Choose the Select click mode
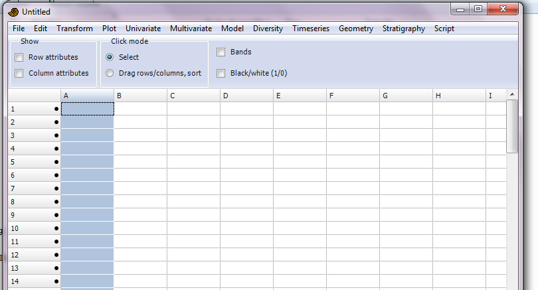The width and height of the screenshot is (538, 290). (x=110, y=57)
